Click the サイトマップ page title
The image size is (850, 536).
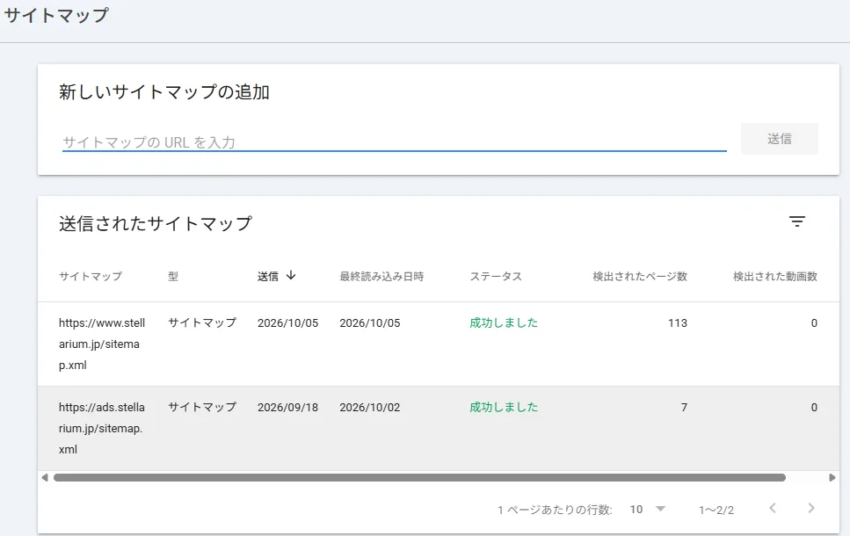coord(56,15)
